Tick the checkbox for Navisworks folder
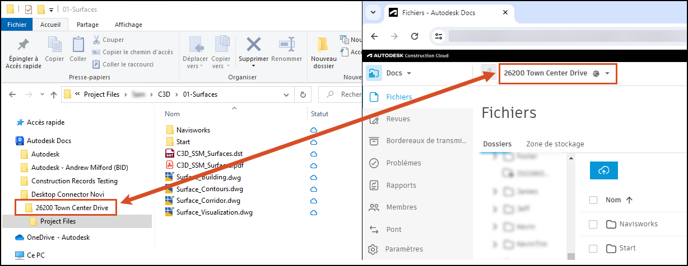The width and height of the screenshot is (688, 266). click(593, 224)
